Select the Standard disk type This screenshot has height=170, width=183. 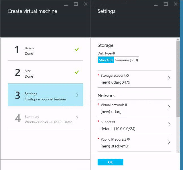(106, 60)
